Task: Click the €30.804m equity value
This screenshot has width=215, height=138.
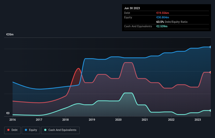Action: coord(163,17)
